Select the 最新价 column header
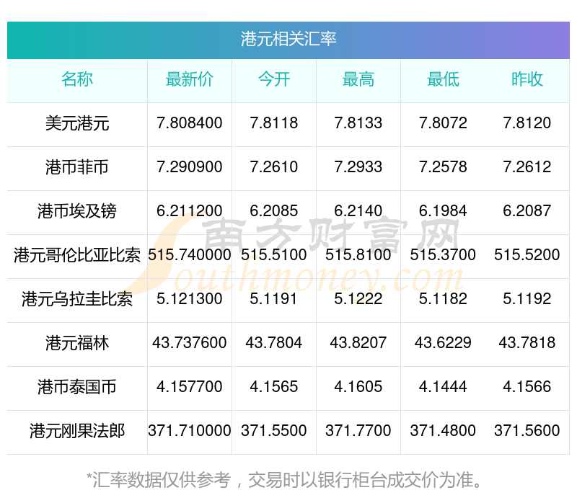 pos(190,79)
